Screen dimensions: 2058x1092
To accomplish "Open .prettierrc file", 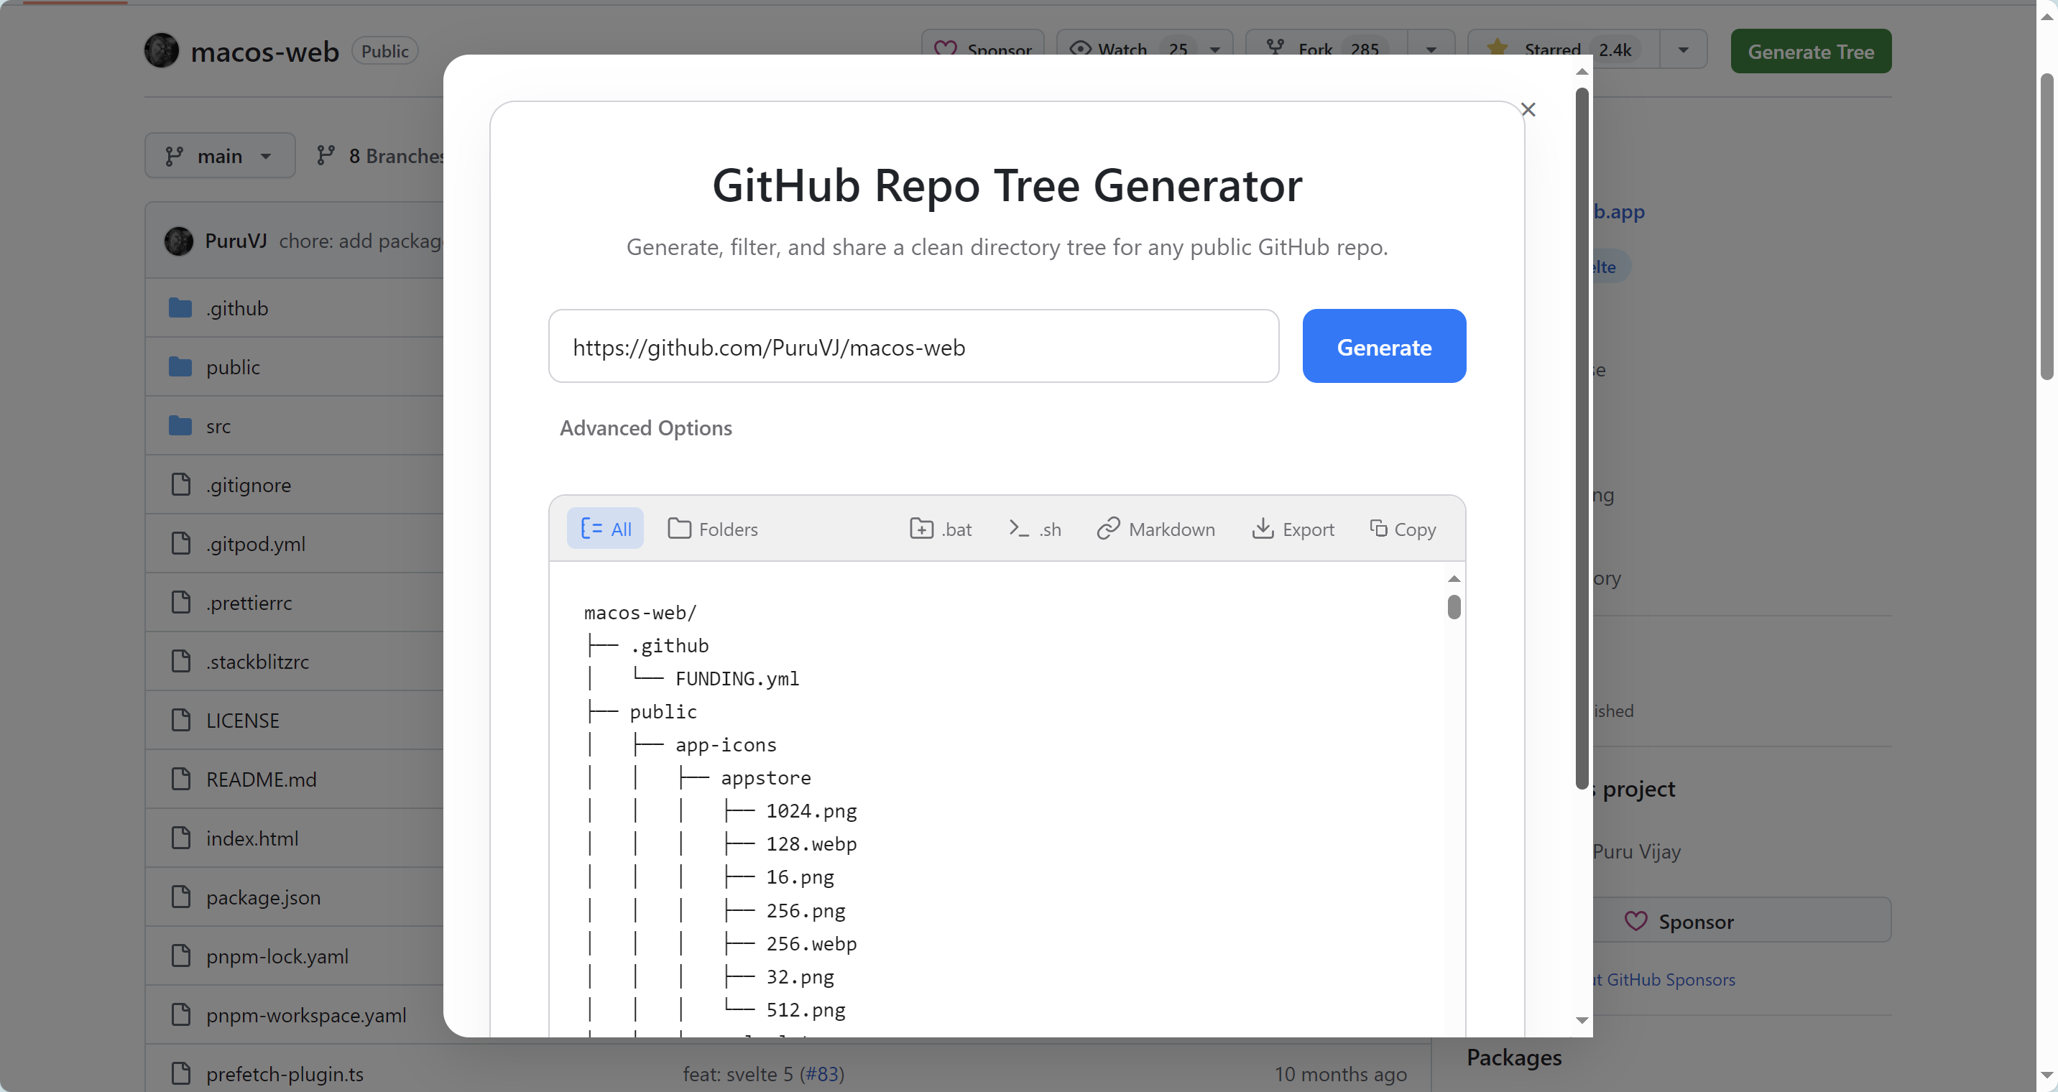I will [249, 603].
